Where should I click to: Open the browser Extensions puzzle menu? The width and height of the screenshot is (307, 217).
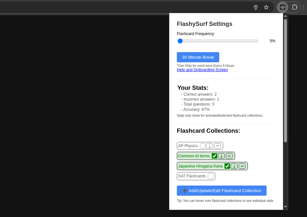pos(295,8)
